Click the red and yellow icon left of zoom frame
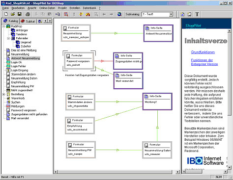Screen dimensions: 233x180 pyautogui.click(x=88, y=14)
